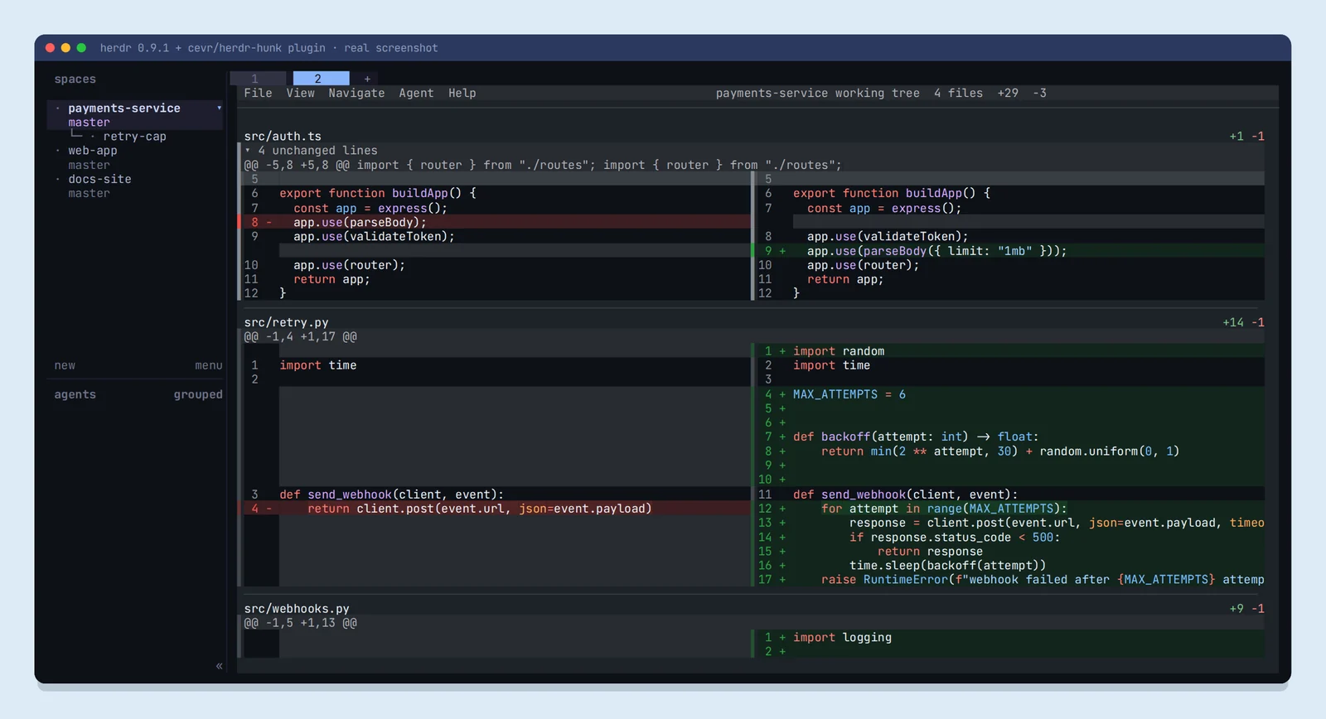This screenshot has height=719, width=1326.
Task: Select the web-app space
Action: (93, 151)
